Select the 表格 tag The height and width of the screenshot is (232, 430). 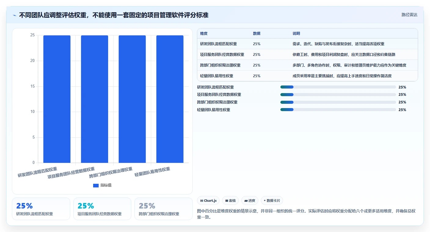230,201
